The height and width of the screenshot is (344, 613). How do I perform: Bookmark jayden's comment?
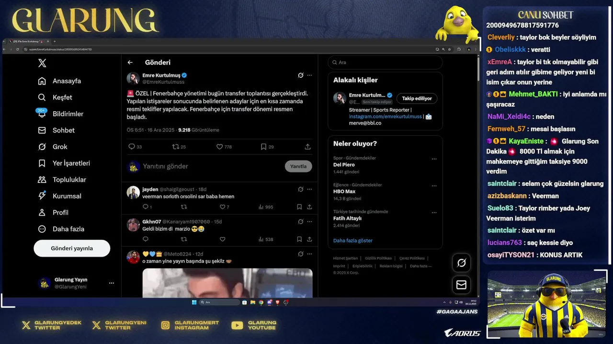(299, 207)
